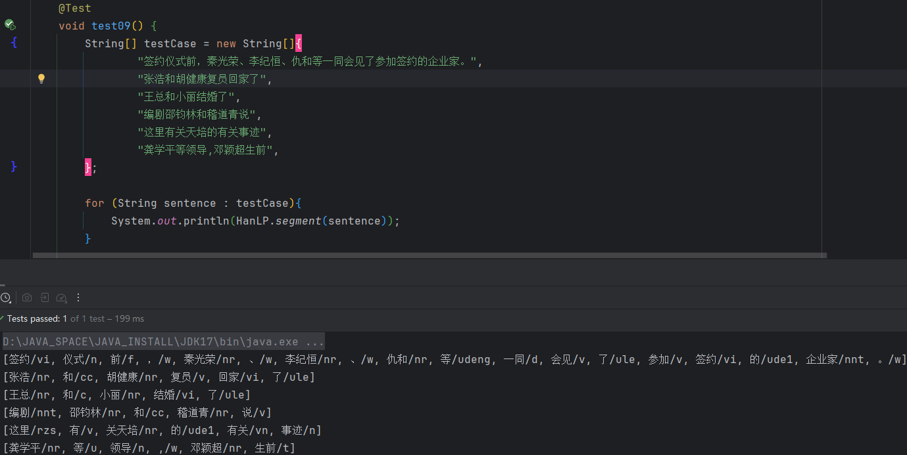Click output line starting [王总/nr
907x455 pixels.
(x=127, y=395)
